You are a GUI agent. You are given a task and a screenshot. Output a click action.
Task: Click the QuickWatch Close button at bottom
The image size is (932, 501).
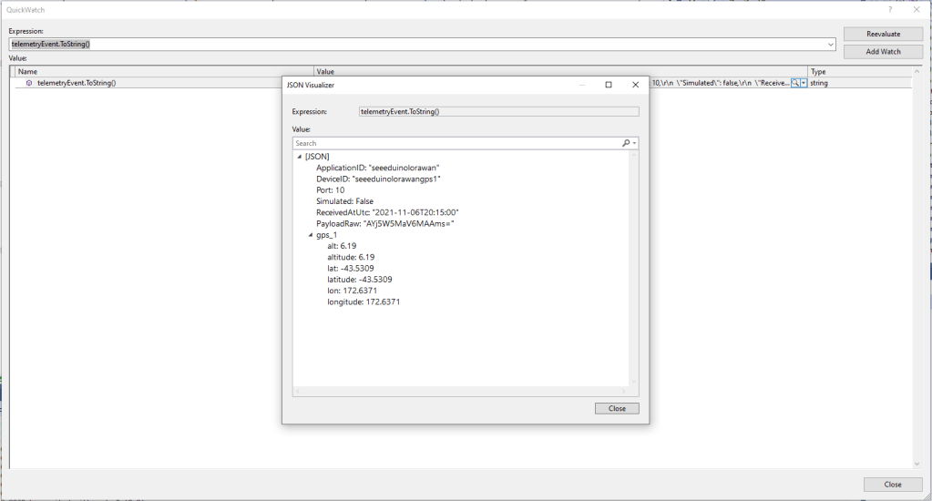point(893,485)
